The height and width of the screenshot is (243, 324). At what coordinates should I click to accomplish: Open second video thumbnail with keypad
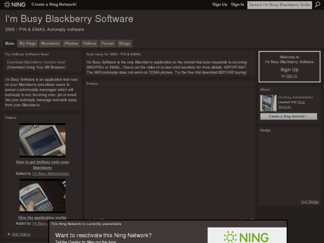point(42,196)
